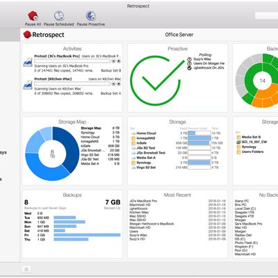Click Synology in the Storage Map legend
This screenshot has width=278, height=278.
click(88, 133)
